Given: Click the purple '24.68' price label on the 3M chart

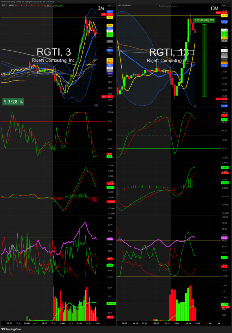Looking at the screenshot, I should 110,74.
